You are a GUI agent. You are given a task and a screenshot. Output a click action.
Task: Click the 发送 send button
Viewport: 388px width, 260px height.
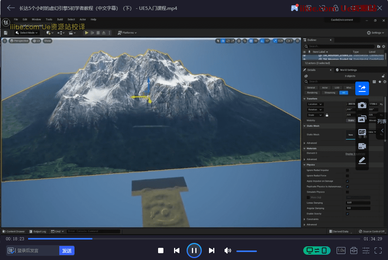coord(67,251)
